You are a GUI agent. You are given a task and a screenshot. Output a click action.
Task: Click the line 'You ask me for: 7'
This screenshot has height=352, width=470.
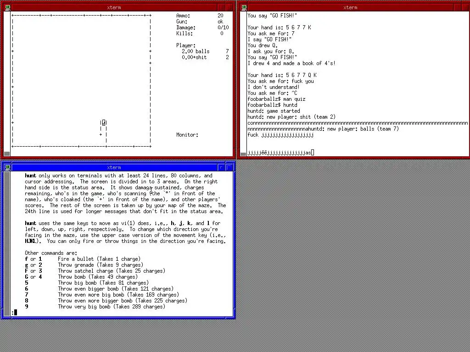coord(271,33)
